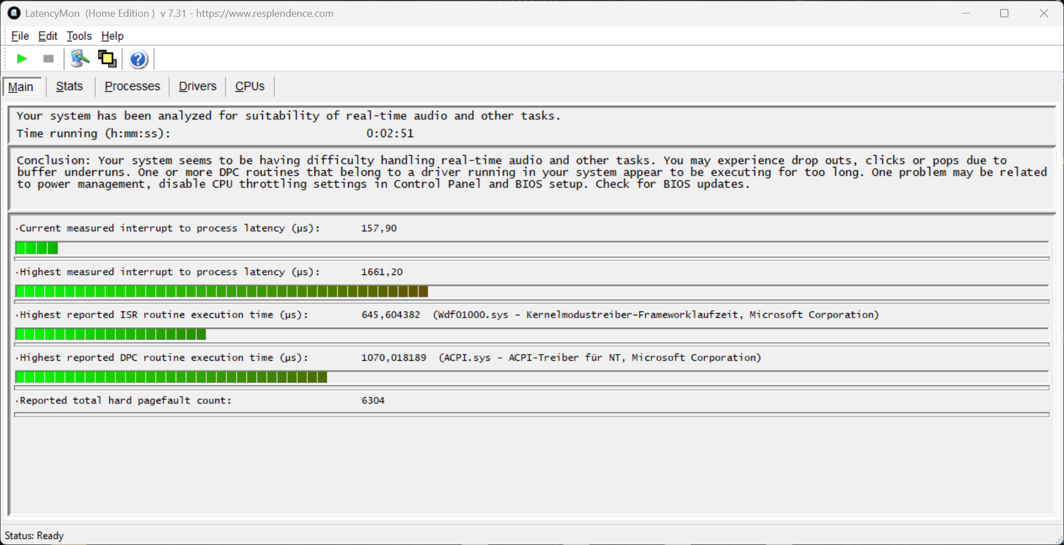The width and height of the screenshot is (1064, 545).
Task: Switch to the Processes tab
Action: click(132, 86)
